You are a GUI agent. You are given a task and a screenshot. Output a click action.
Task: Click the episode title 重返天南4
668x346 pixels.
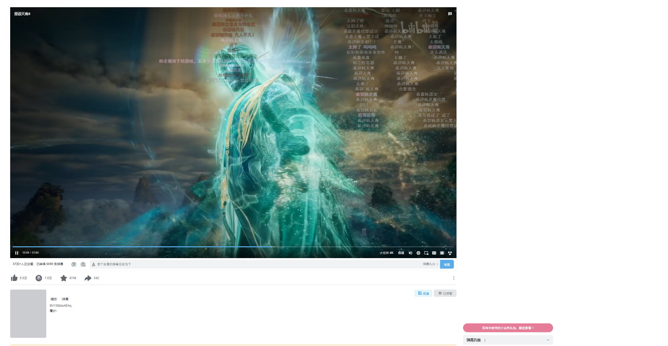coord(22,14)
